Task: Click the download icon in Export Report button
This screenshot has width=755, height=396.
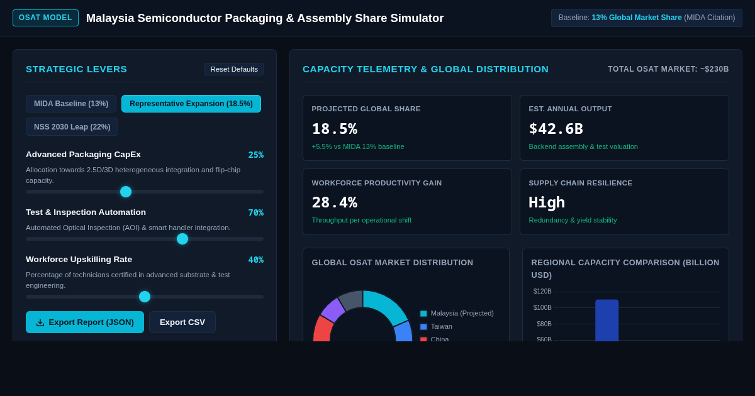Action: point(40,322)
